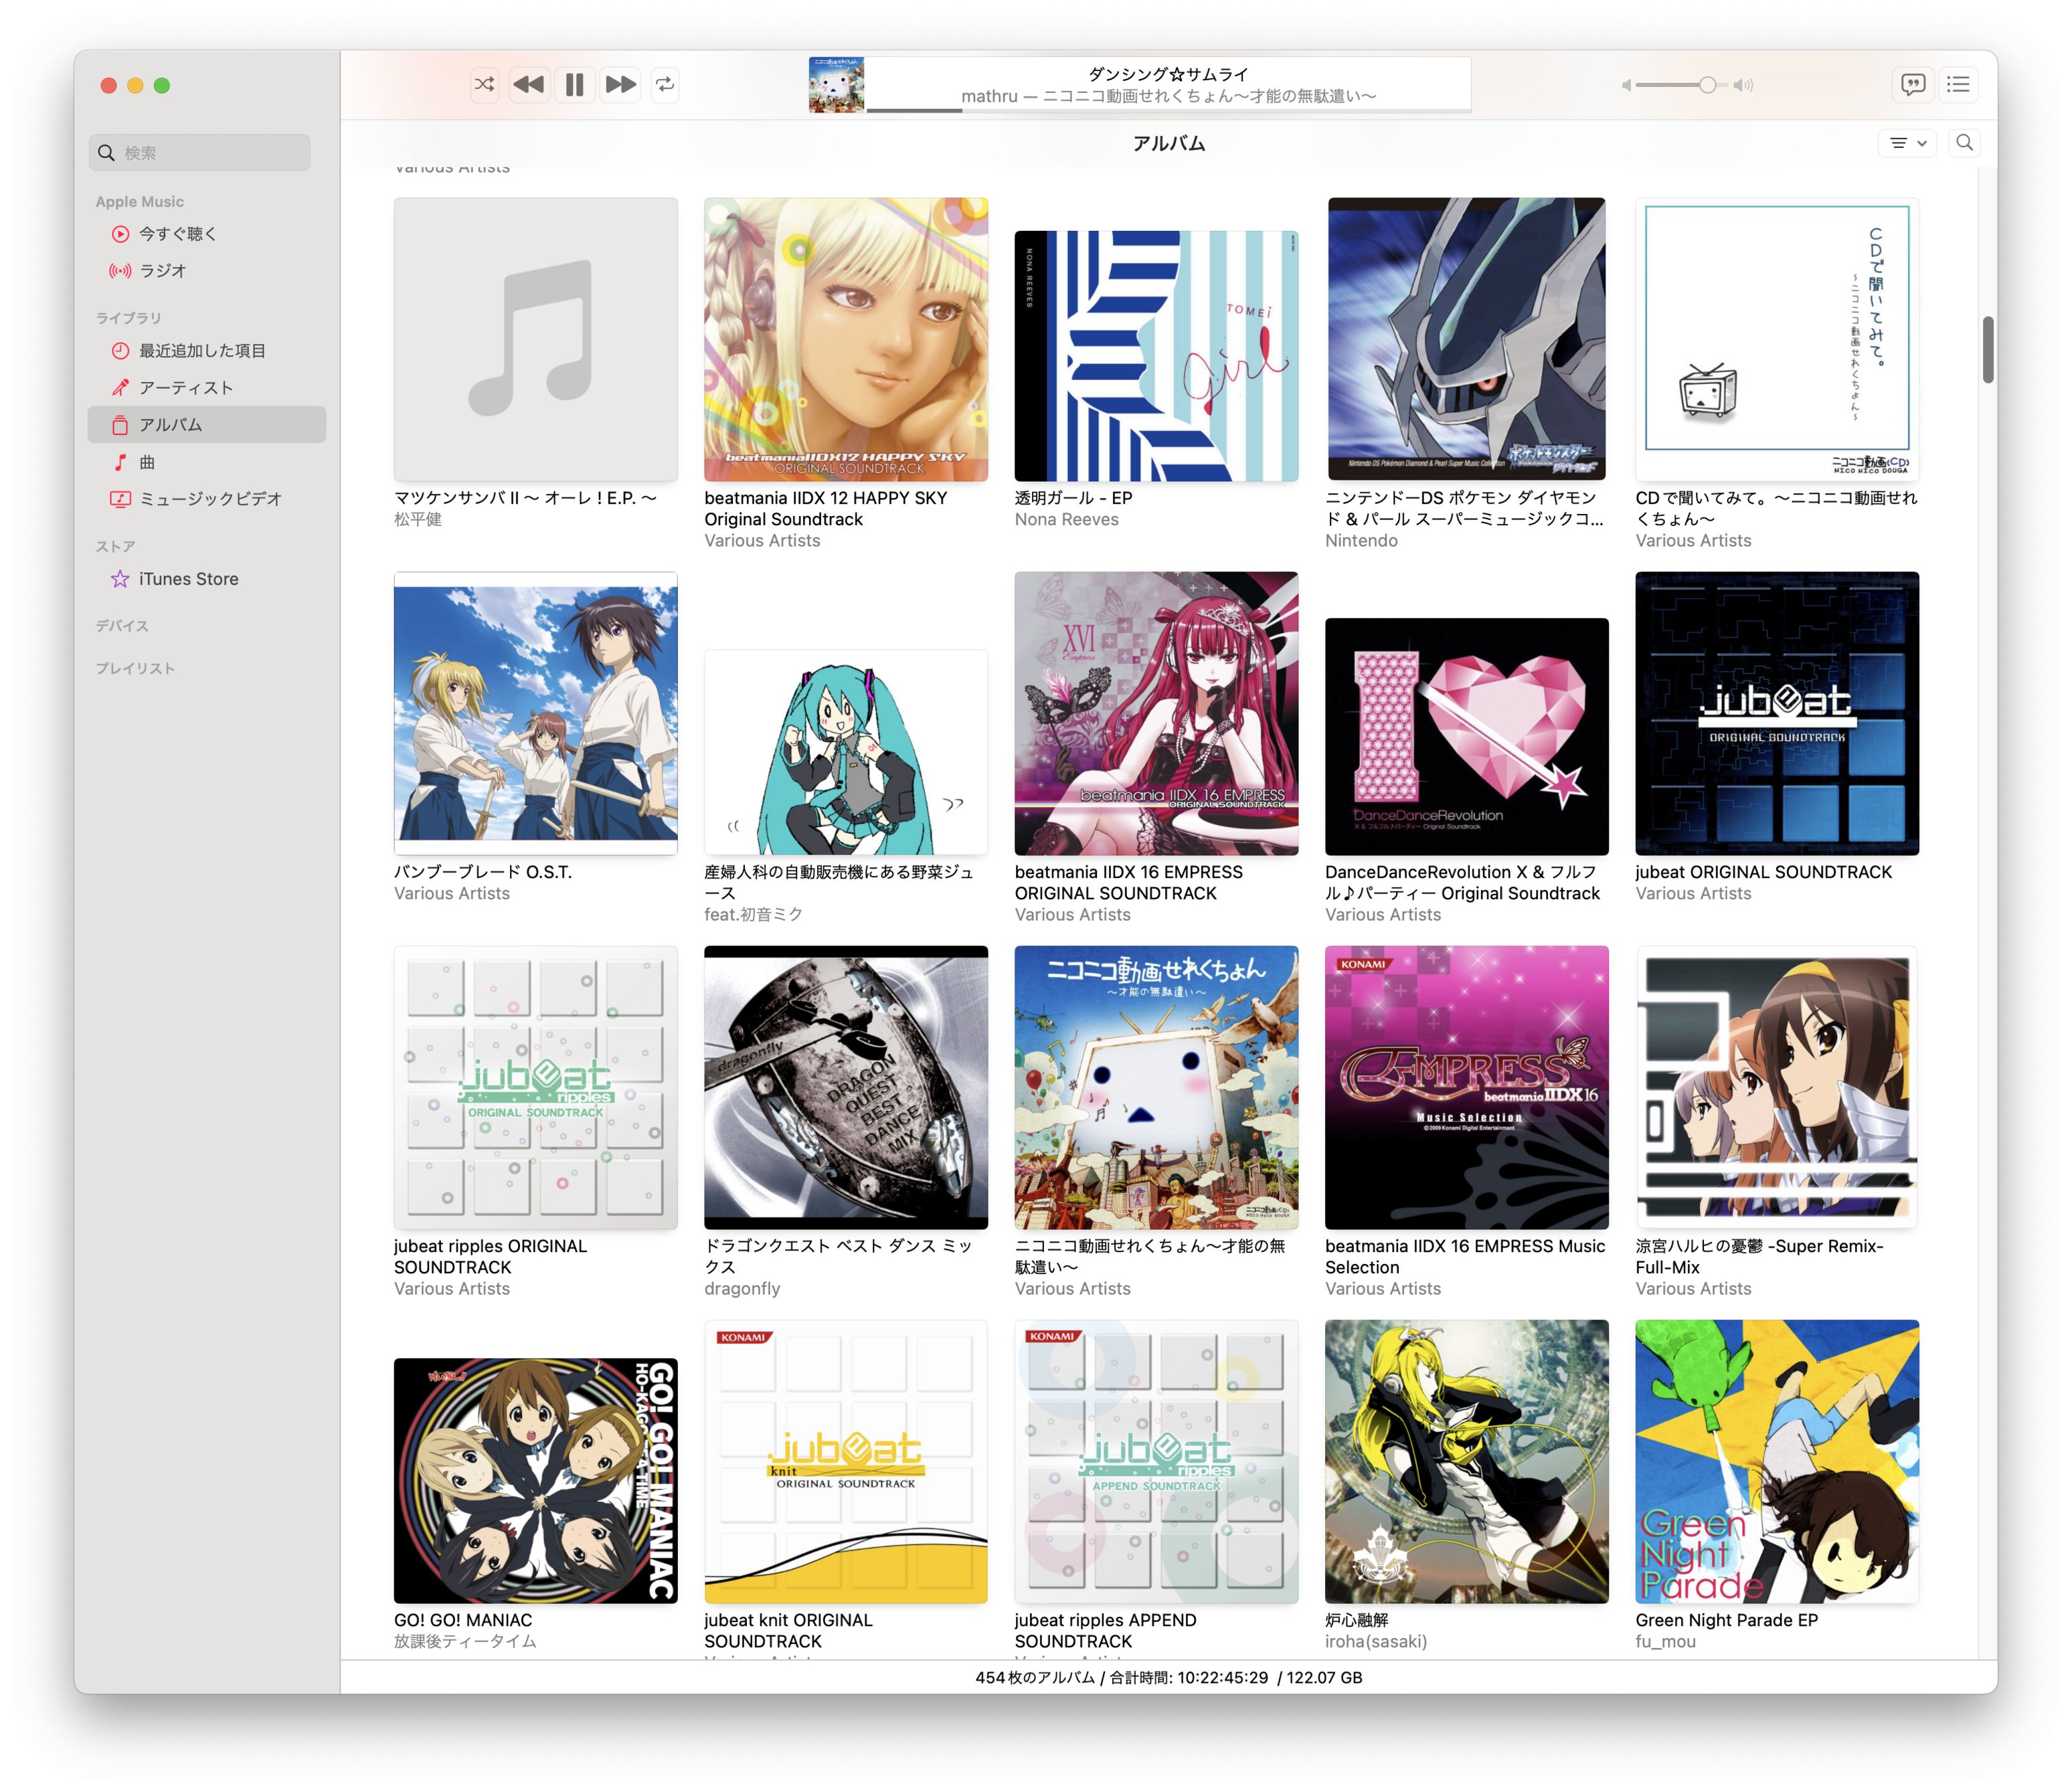The width and height of the screenshot is (2072, 1792).
Task: Show the Up Next queue list
Action: pyautogui.click(x=1958, y=85)
